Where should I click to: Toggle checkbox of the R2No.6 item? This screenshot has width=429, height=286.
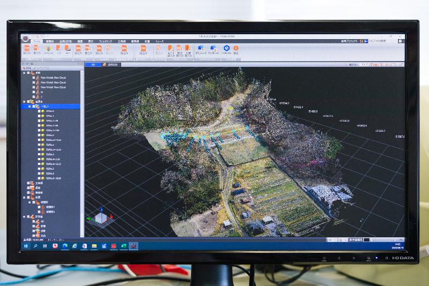40,174
